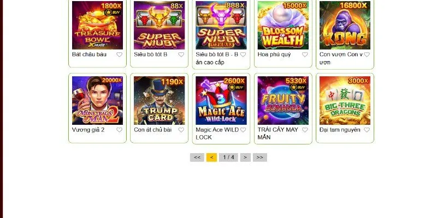
Task: Favorite the Vương giả 2 game
Action: tap(119, 130)
